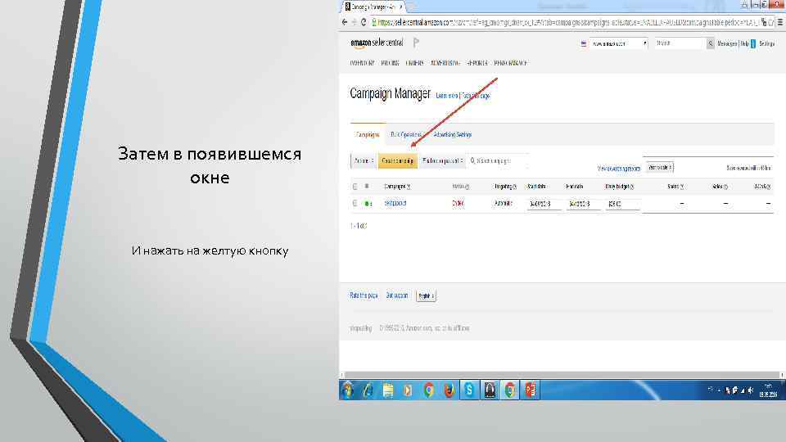The image size is (786, 442).
Task: Click the taskbar clock and date
Action: pos(768,390)
